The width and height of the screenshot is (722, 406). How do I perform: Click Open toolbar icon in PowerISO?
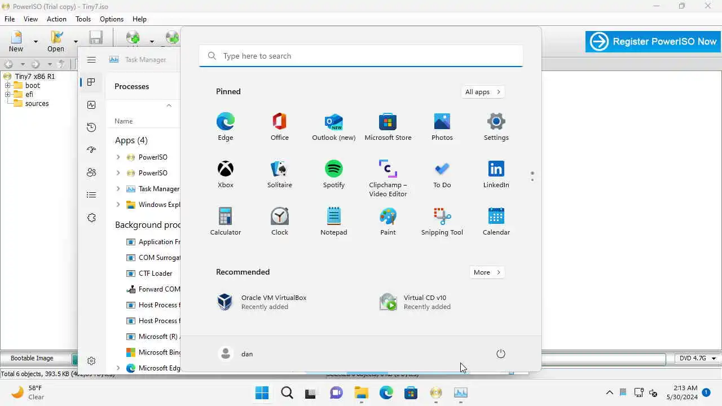56,41
